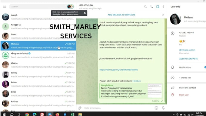
Task: Open the Sindi chat
Action: 38,94
